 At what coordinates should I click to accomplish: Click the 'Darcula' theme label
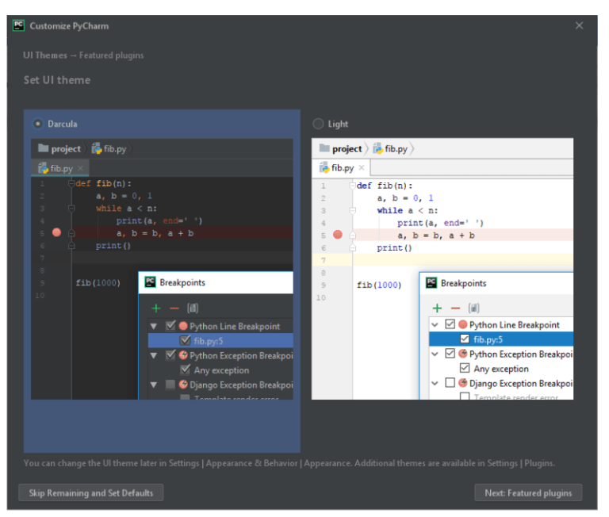63,124
